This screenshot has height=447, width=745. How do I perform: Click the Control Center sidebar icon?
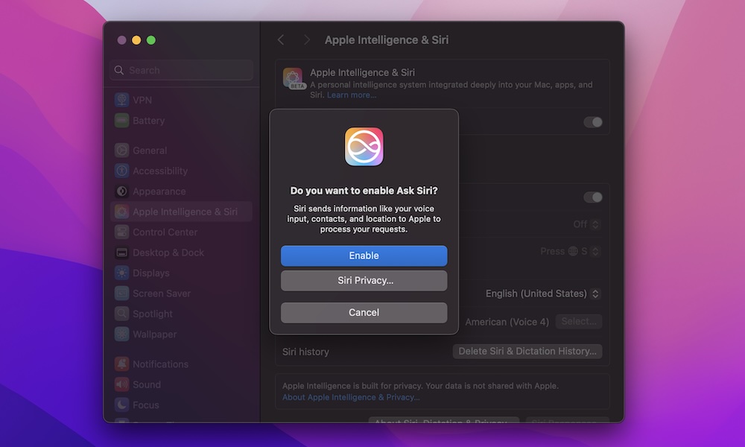(121, 232)
